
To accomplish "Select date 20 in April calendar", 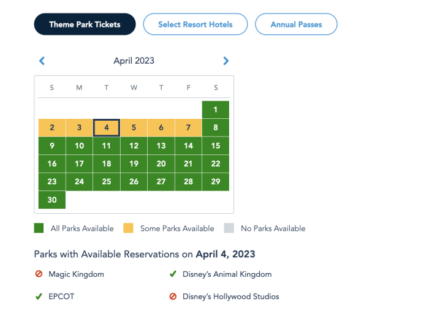I will tap(161, 164).
